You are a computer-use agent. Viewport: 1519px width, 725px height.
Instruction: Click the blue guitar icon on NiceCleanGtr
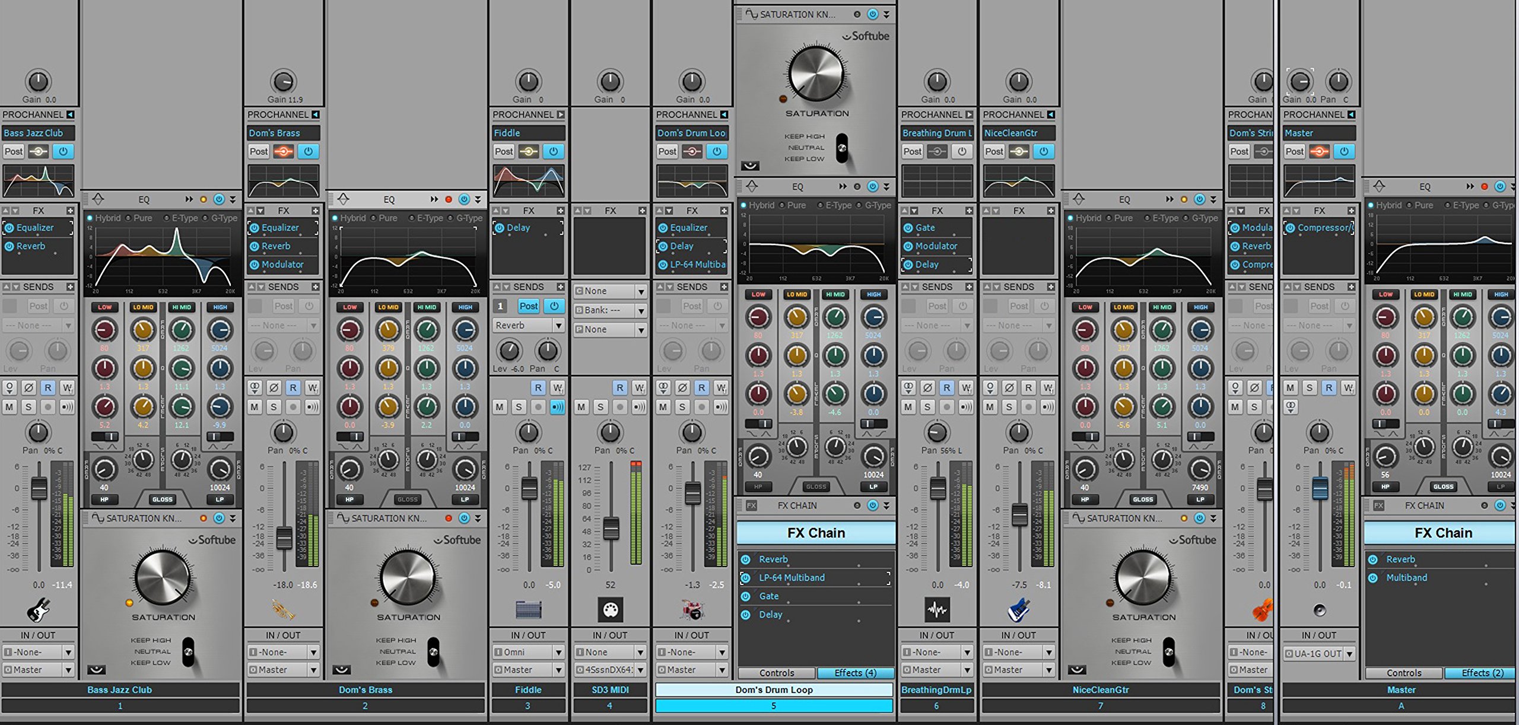[1018, 610]
